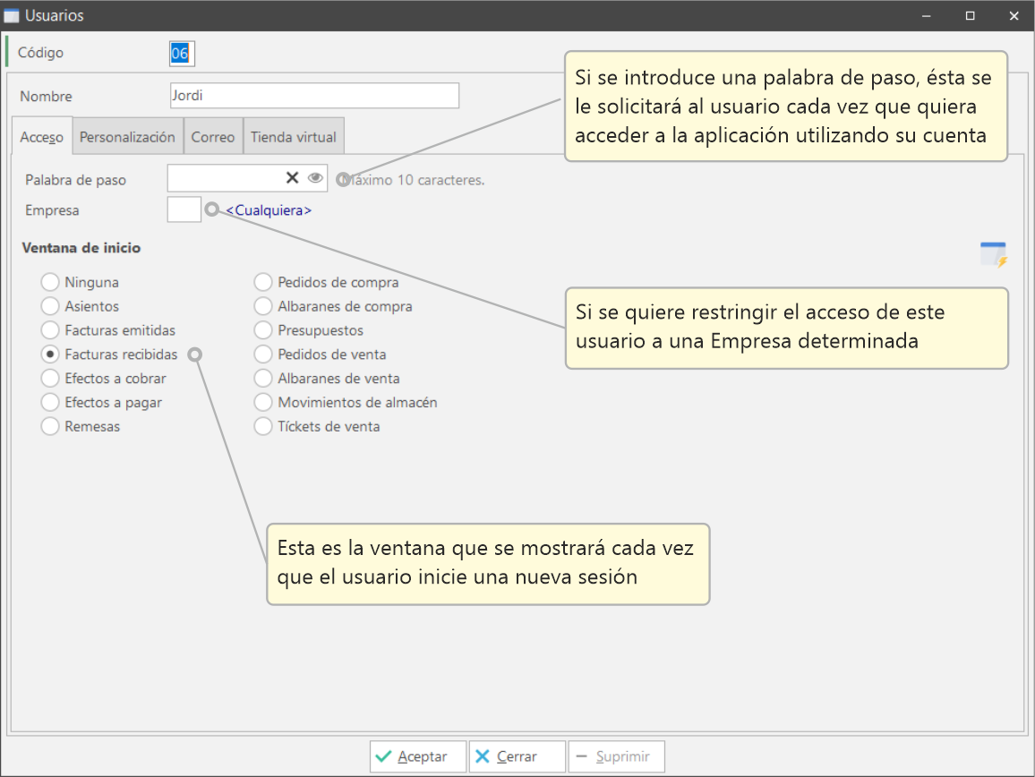The width and height of the screenshot is (1035, 777).
Task: Click the Código field showing 06
Action: 181,54
